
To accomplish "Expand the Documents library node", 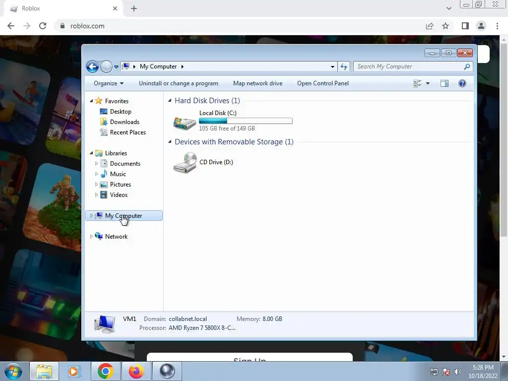I will point(96,164).
